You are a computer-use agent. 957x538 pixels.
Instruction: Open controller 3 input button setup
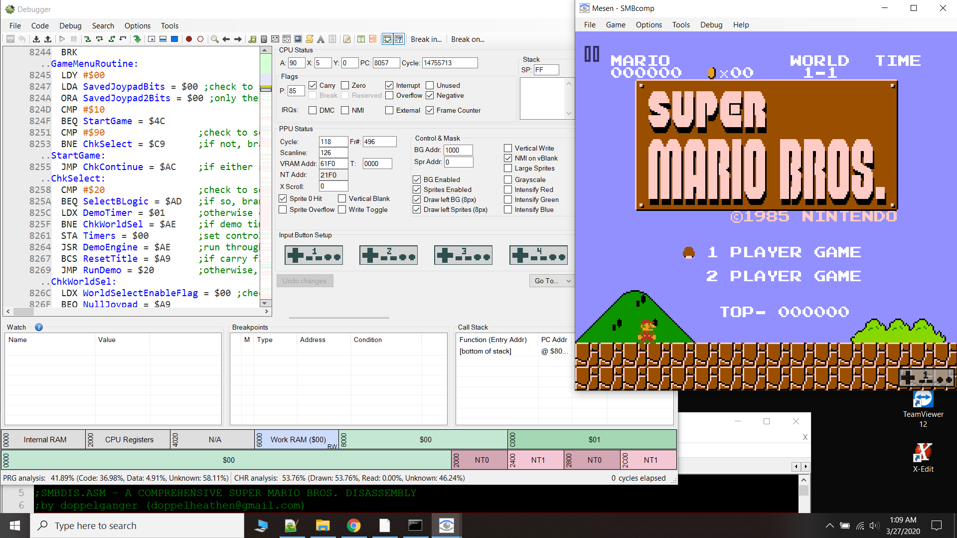point(463,255)
